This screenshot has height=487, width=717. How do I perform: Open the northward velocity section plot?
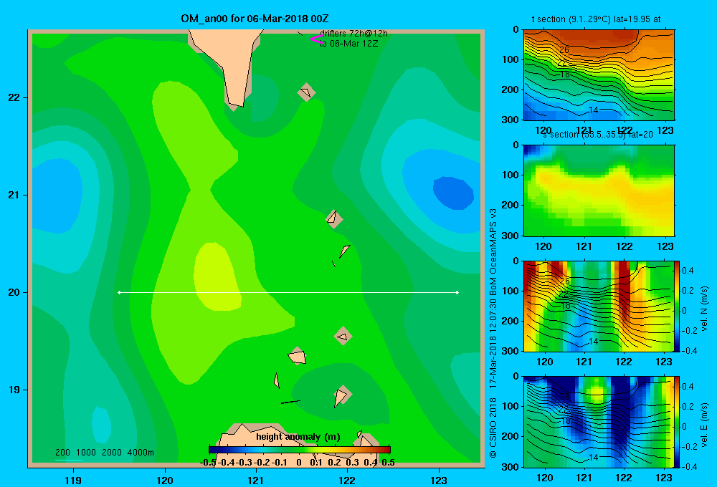point(599,306)
